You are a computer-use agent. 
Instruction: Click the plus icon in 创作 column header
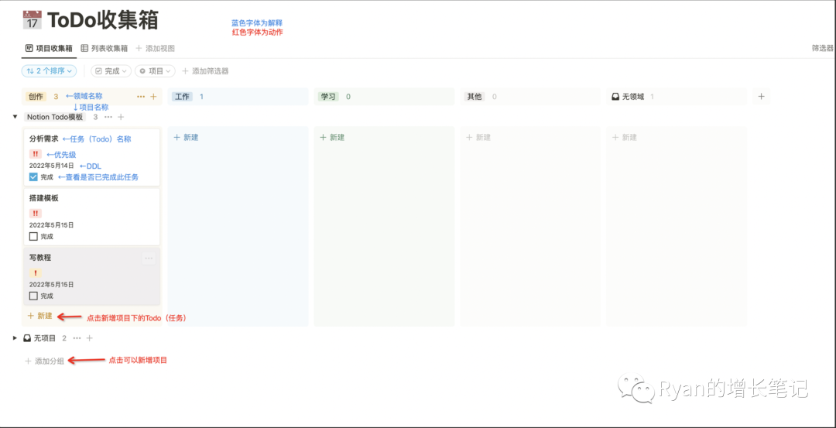153,97
